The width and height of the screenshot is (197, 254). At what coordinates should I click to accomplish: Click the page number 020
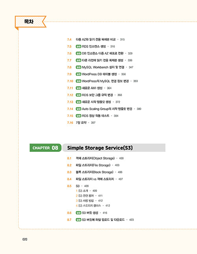25,239
